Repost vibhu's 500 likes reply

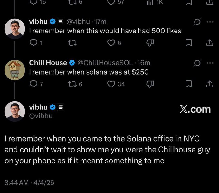pos(73,43)
